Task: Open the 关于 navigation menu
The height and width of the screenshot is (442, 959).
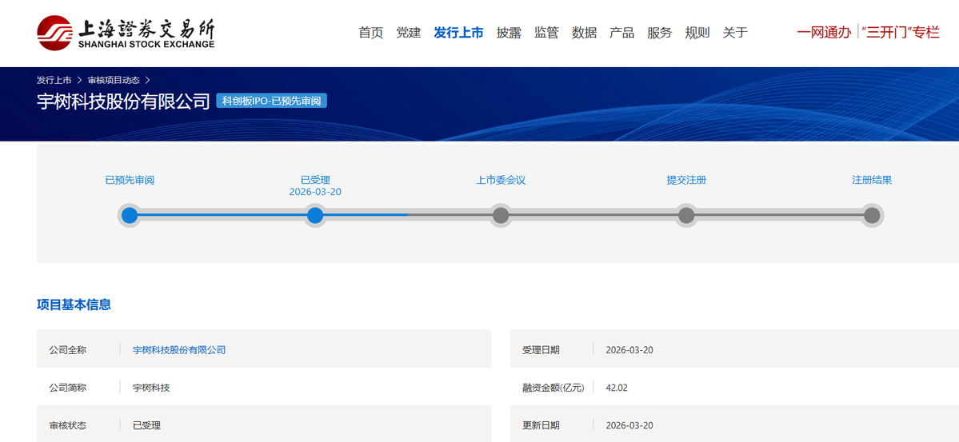Action: [735, 33]
